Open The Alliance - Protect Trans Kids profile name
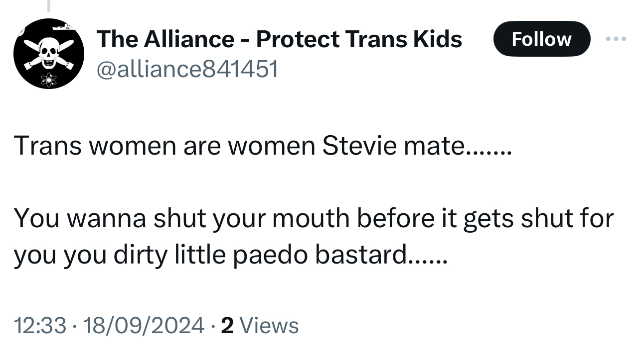The height and width of the screenshot is (355, 643). [279, 39]
